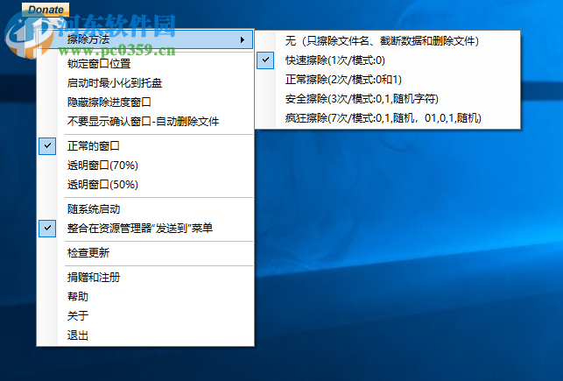This screenshot has height=381, width=563.
Task: Click the checkmark beside 快速擦除
Action: [265, 60]
